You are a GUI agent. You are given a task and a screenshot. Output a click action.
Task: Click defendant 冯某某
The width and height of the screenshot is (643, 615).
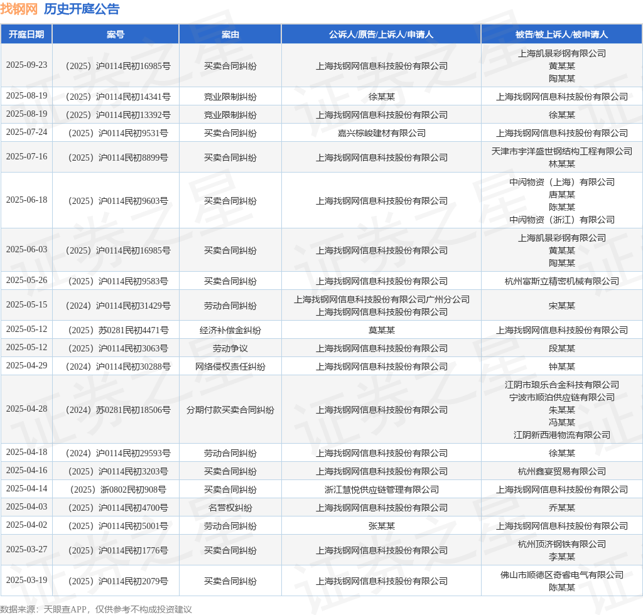tap(562, 422)
